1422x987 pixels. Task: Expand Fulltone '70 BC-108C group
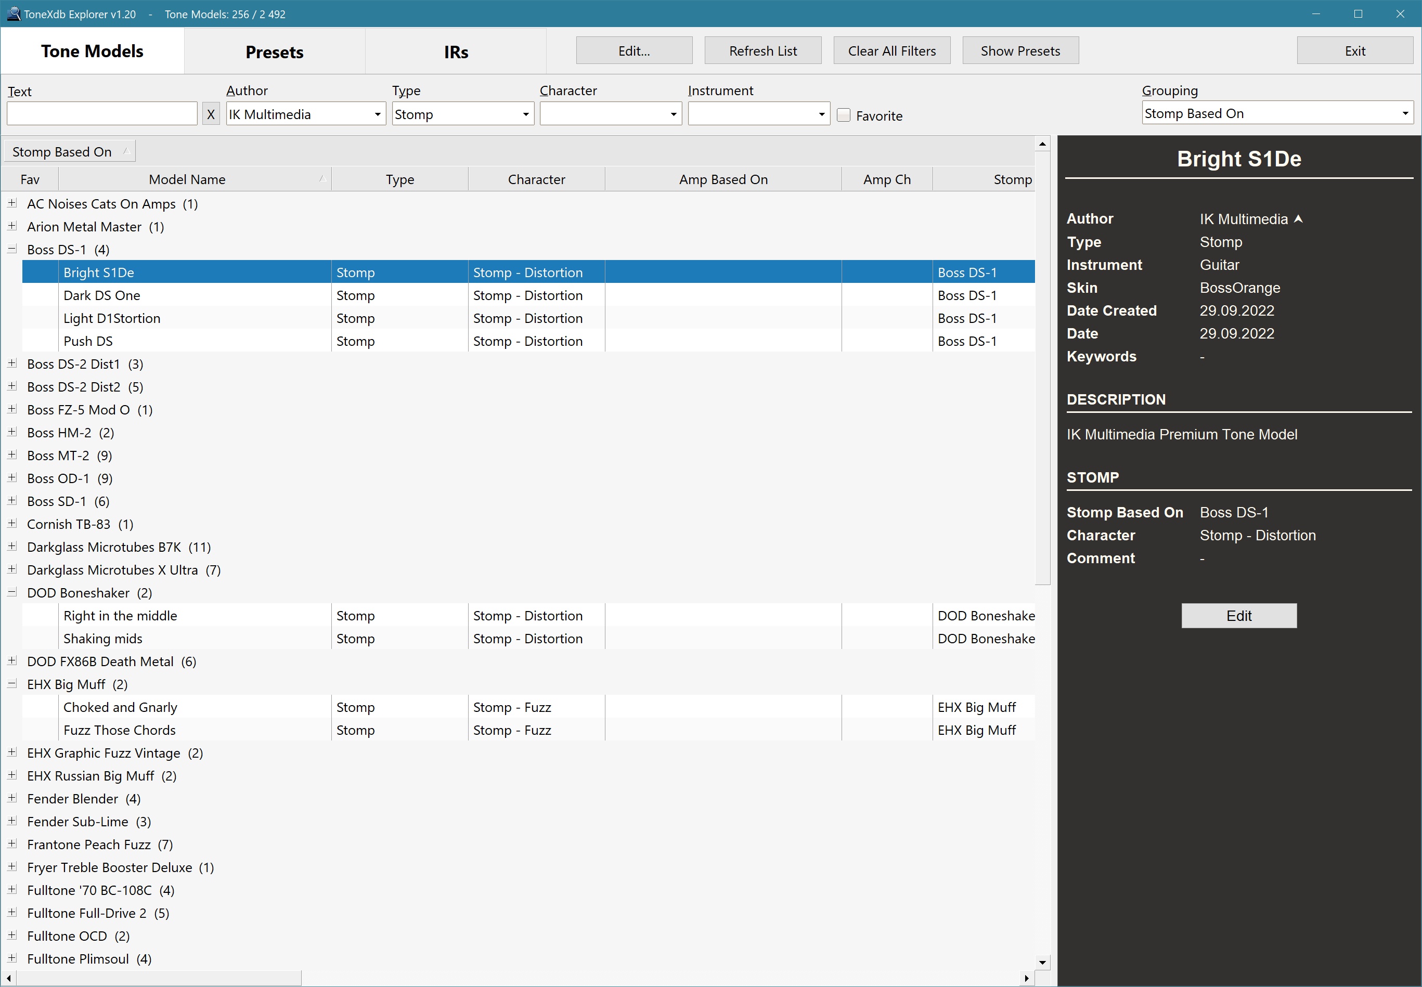point(12,889)
